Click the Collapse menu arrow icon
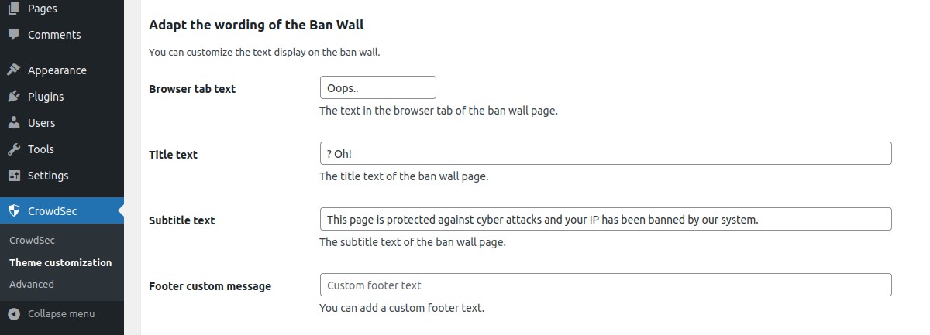This screenshot has width=930, height=335. [x=14, y=313]
